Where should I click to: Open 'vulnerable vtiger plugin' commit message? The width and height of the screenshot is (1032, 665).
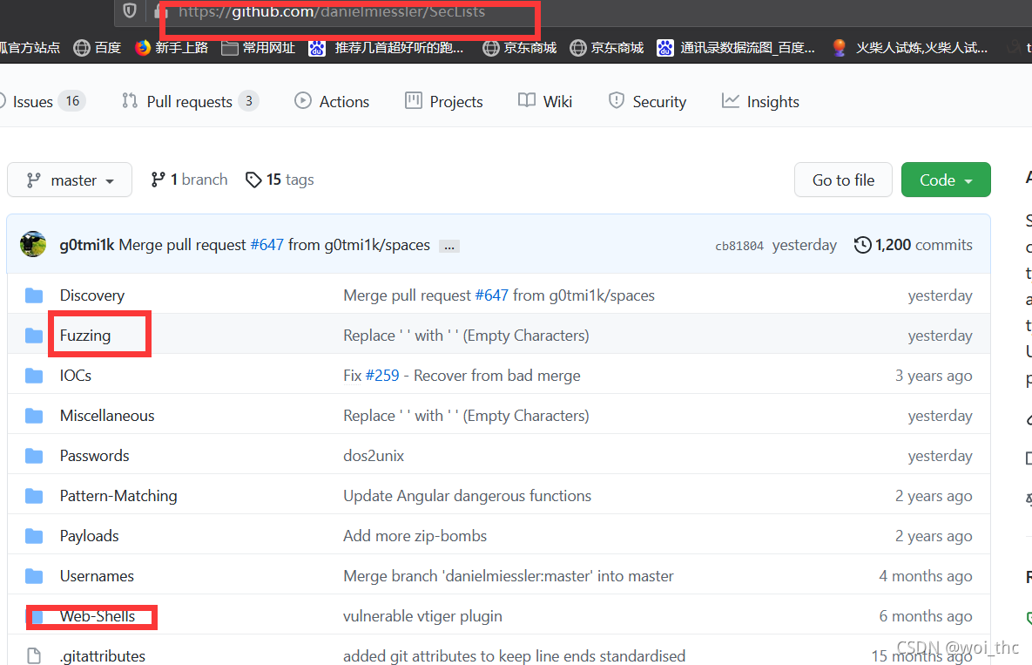click(422, 616)
